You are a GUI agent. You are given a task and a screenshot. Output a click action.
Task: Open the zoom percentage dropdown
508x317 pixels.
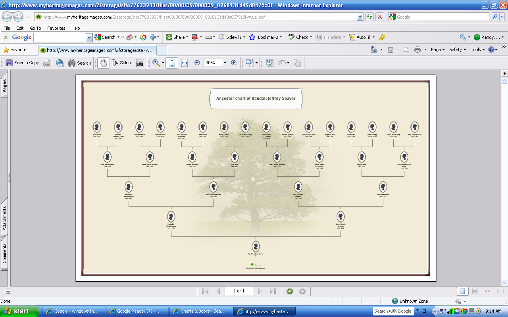(224, 63)
